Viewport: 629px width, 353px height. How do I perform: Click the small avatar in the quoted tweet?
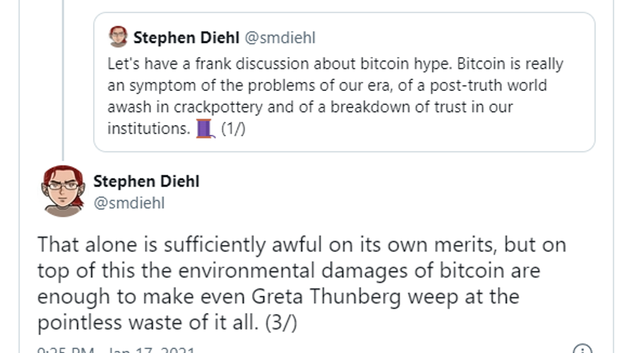point(118,37)
